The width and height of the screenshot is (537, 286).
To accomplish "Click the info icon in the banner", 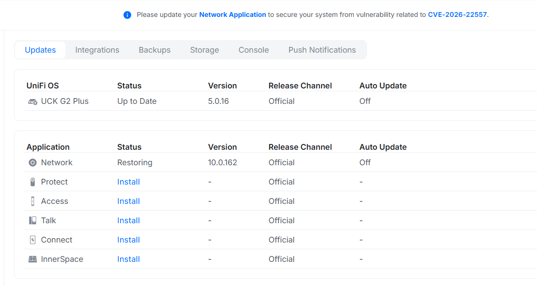I will coord(127,15).
